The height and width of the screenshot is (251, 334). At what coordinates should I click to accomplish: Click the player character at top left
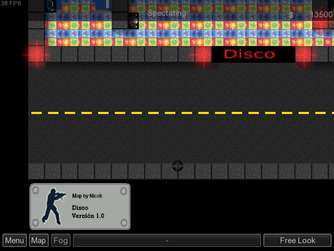click(x=51, y=5)
